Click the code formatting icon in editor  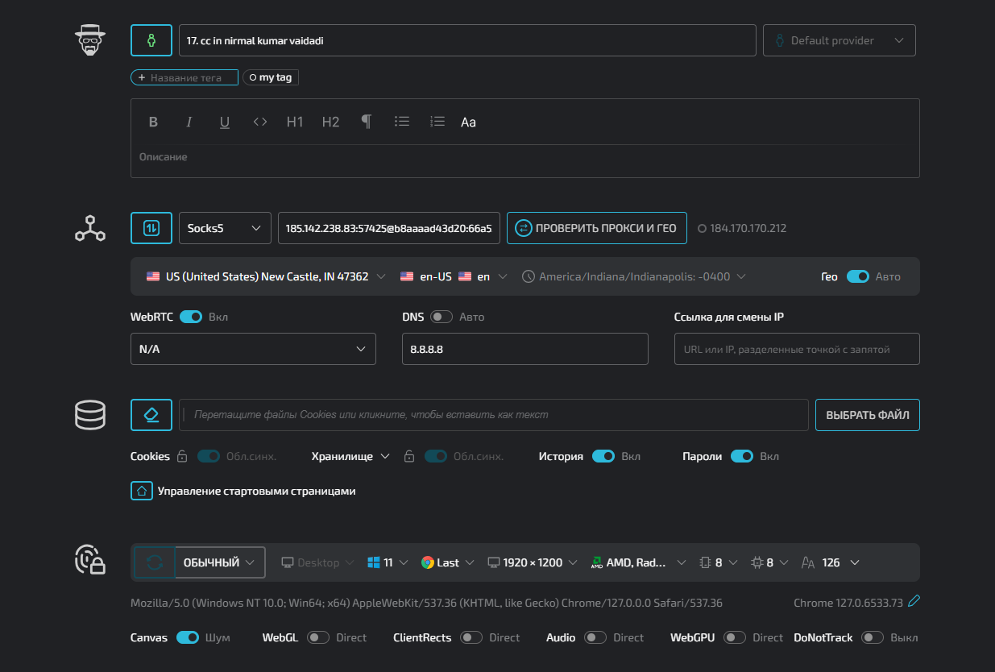pos(259,122)
